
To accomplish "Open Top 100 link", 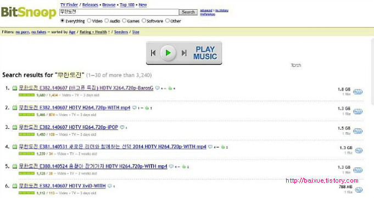I will tap(127, 5).
